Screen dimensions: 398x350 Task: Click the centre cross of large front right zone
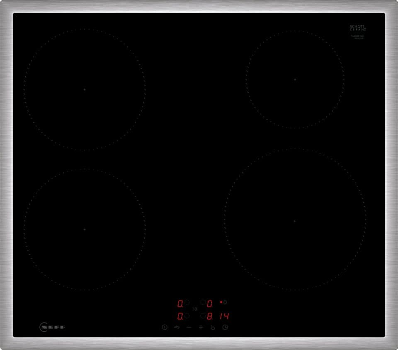point(295,221)
